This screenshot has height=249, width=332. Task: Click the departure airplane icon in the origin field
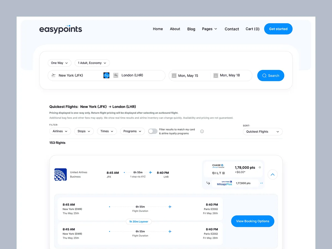[53, 75]
